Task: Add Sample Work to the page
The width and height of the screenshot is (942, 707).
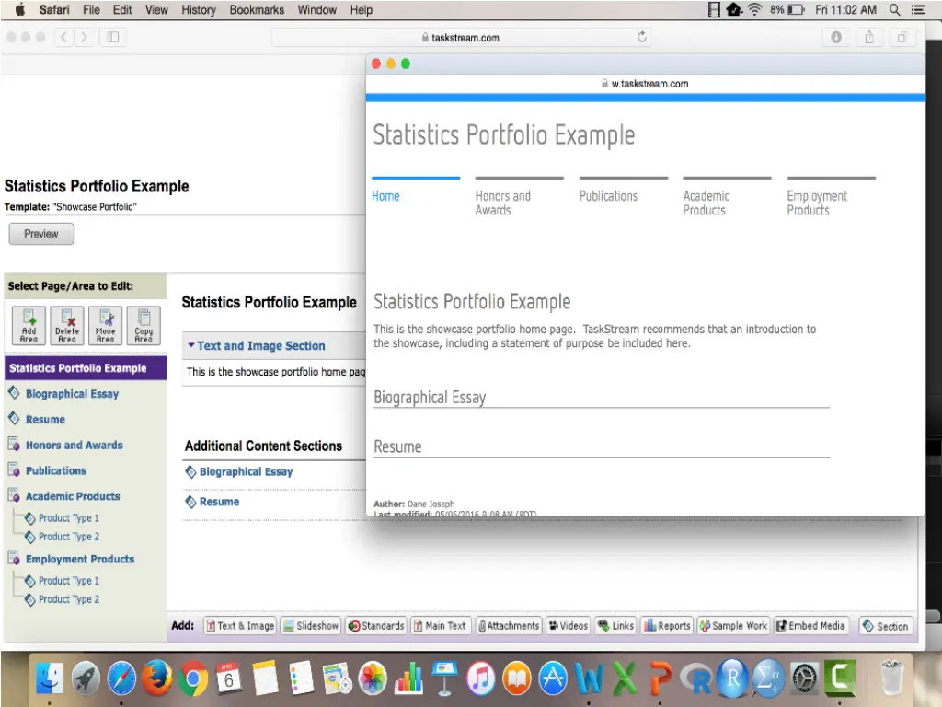Action: tap(733, 626)
